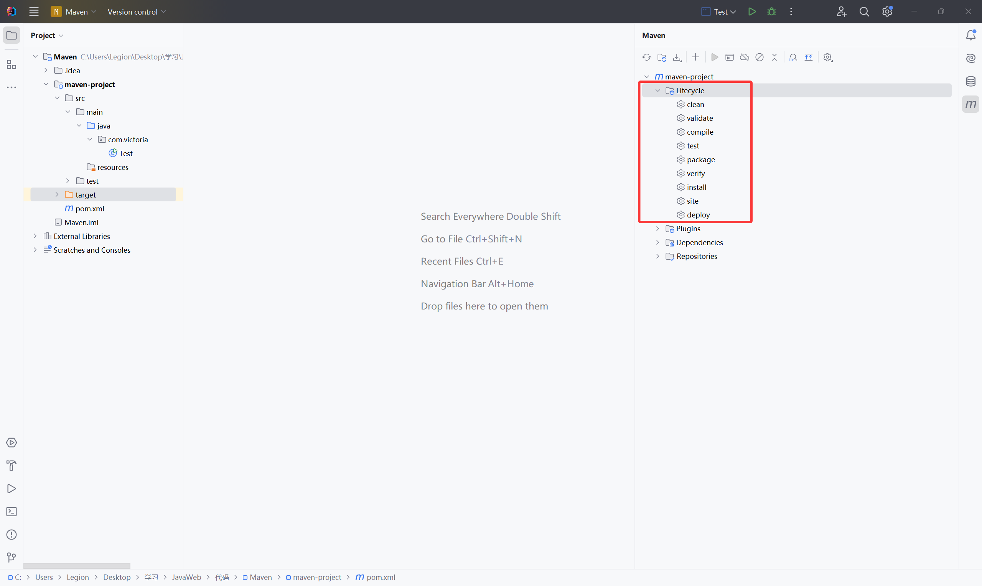The image size is (982, 586).
Task: Select the package lifecycle phase
Action: (700, 159)
